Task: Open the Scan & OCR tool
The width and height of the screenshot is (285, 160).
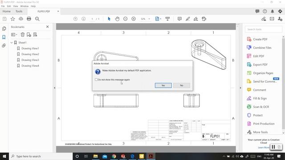Action: (x=261, y=107)
